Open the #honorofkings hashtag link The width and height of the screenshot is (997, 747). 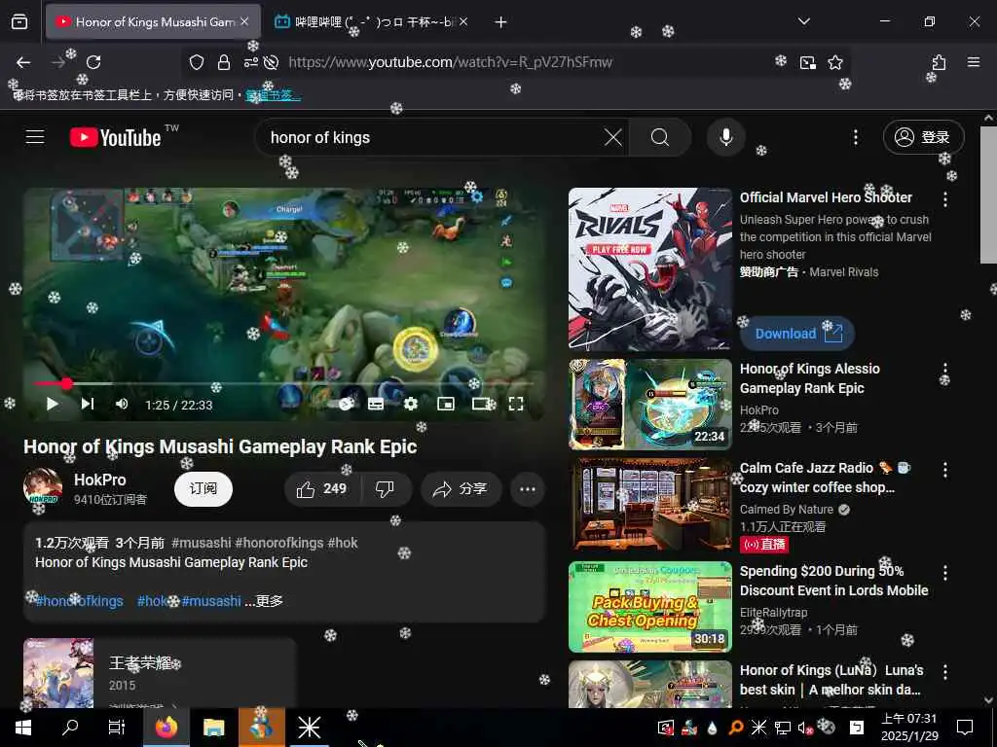tap(79, 601)
